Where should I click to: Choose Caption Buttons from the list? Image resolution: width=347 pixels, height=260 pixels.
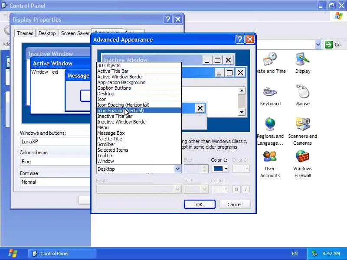(139, 88)
